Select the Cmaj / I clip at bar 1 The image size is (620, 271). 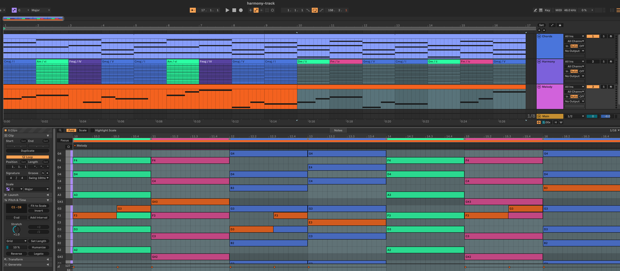[20, 62]
